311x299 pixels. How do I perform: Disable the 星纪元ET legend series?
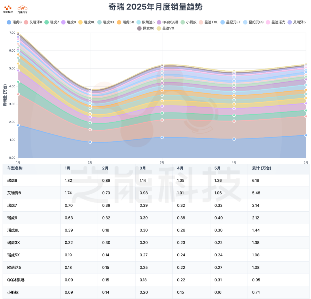click(x=231, y=22)
